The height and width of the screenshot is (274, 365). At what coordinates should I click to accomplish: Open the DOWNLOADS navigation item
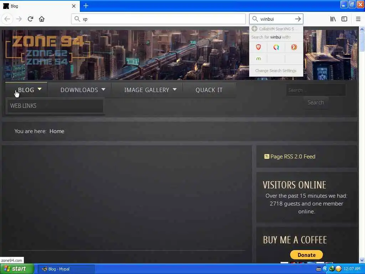pyautogui.click(x=79, y=90)
